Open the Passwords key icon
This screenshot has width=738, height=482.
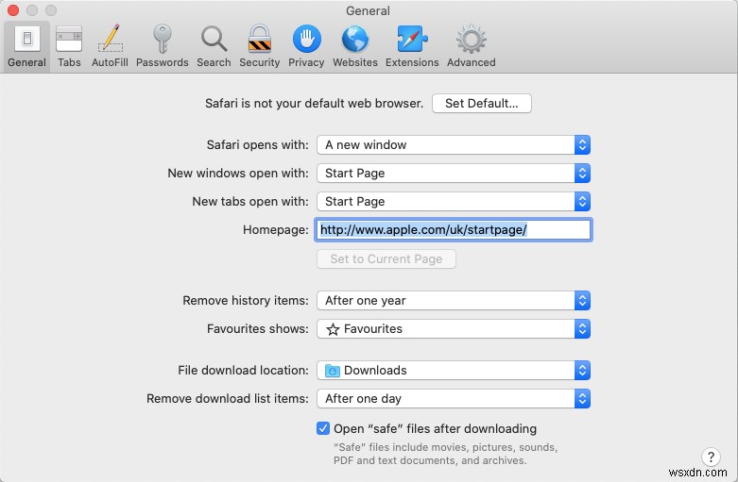[x=162, y=45]
